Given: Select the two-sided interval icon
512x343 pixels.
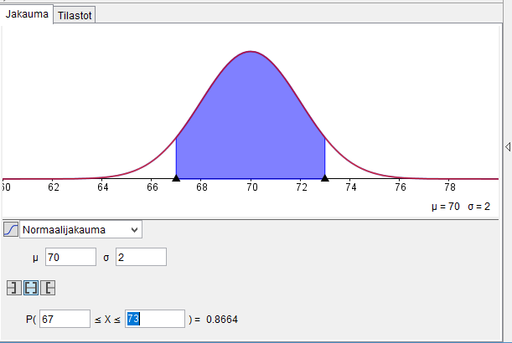Looking at the screenshot, I should [x=31, y=289].
